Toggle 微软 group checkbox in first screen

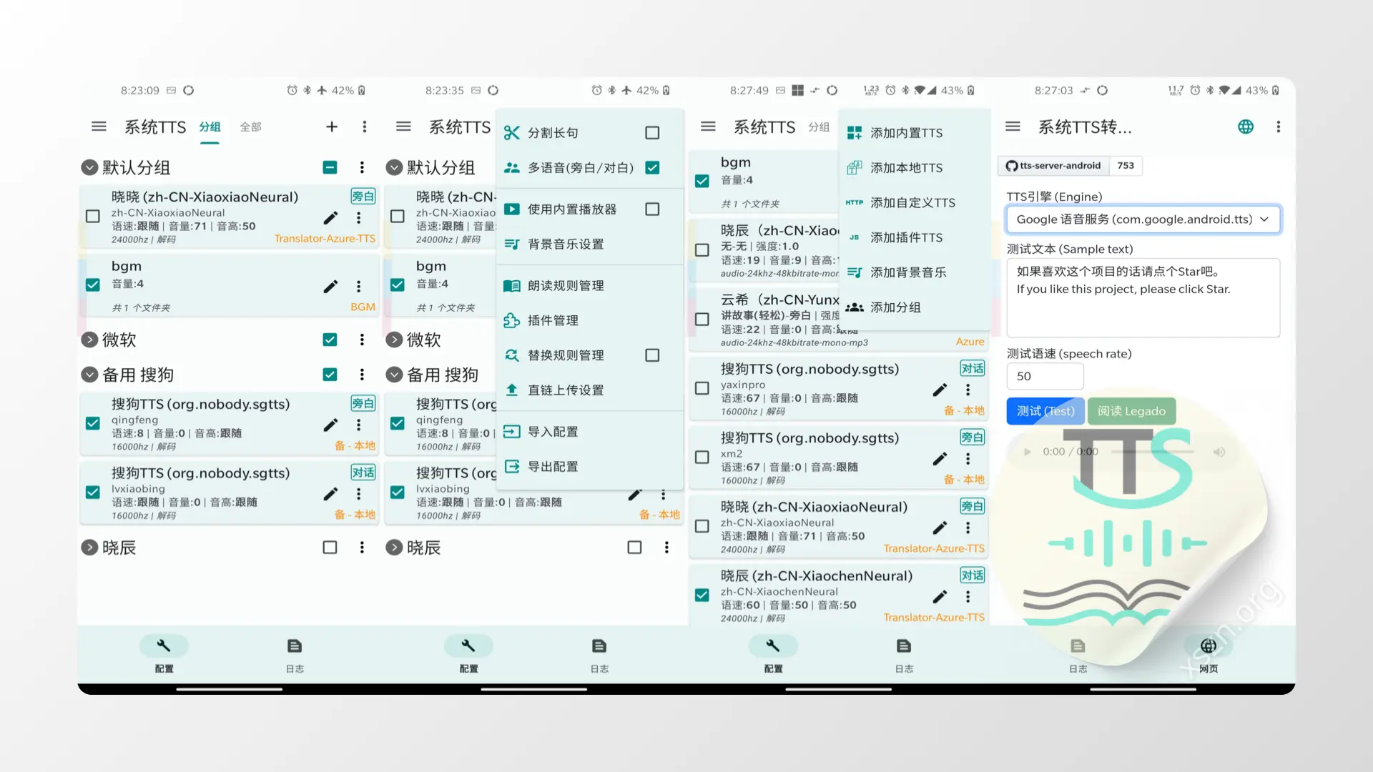[x=330, y=340]
